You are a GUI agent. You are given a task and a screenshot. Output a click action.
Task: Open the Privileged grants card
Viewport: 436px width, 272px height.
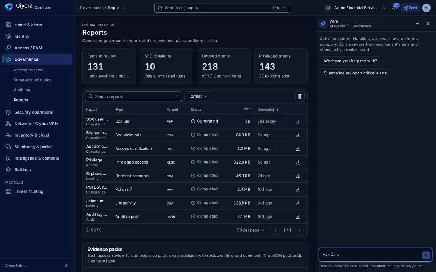point(281,66)
